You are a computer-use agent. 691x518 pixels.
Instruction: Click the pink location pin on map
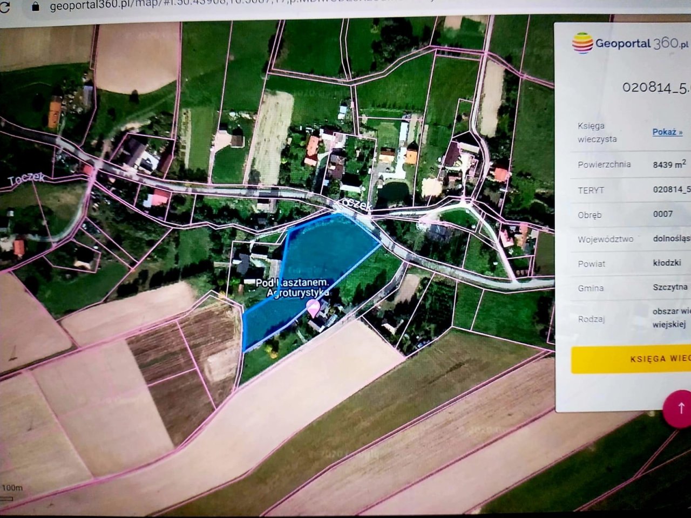click(313, 308)
